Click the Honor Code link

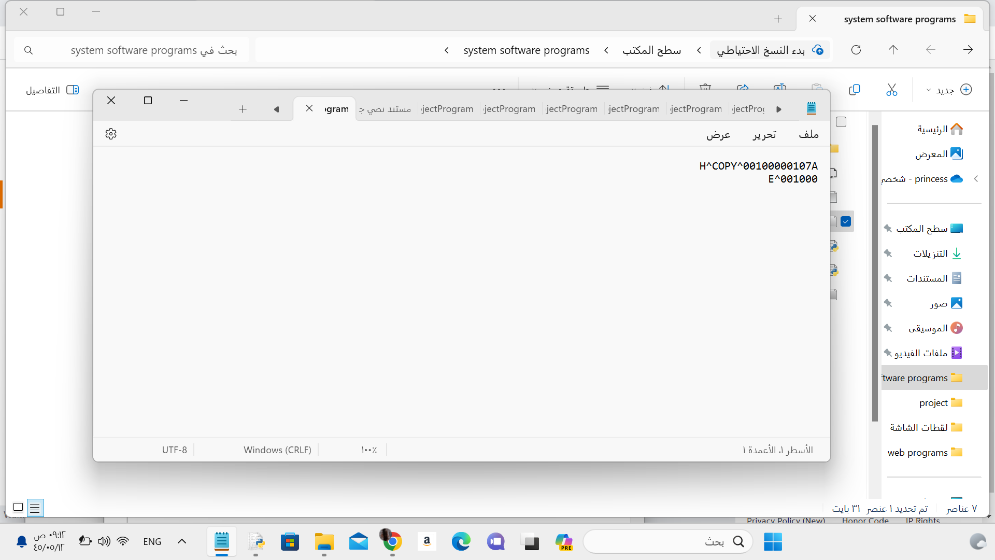[865, 520]
